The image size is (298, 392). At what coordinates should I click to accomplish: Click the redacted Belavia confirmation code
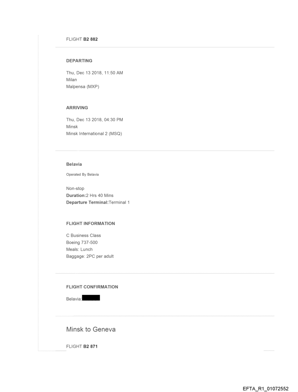click(x=91, y=299)
